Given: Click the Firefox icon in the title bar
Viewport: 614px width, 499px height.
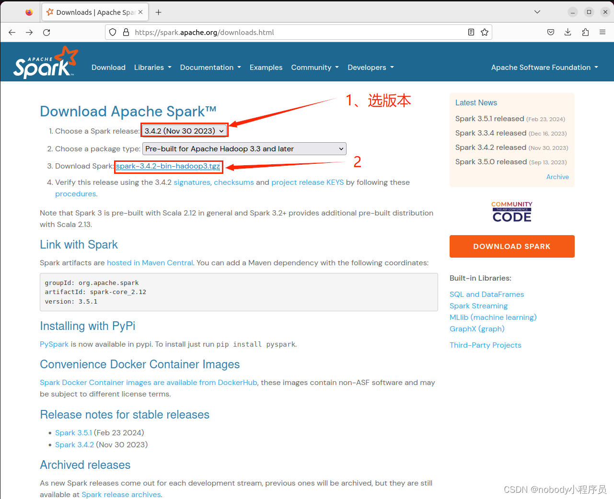Looking at the screenshot, I should pos(29,12).
